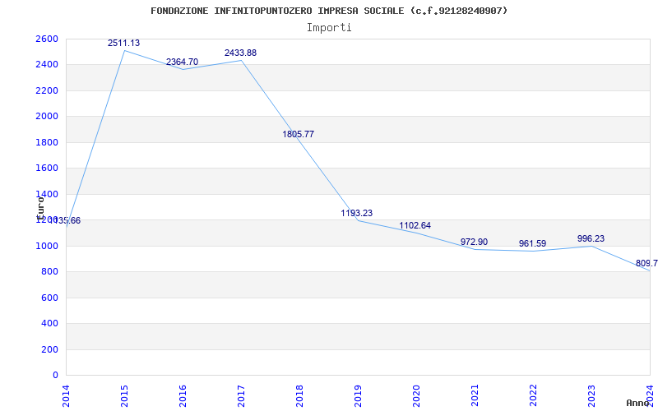Select the 2511.13 data label
The height and width of the screenshot is (411, 658).
(124, 43)
